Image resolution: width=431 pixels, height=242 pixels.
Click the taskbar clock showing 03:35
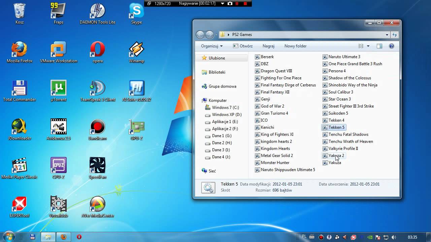(x=412, y=237)
